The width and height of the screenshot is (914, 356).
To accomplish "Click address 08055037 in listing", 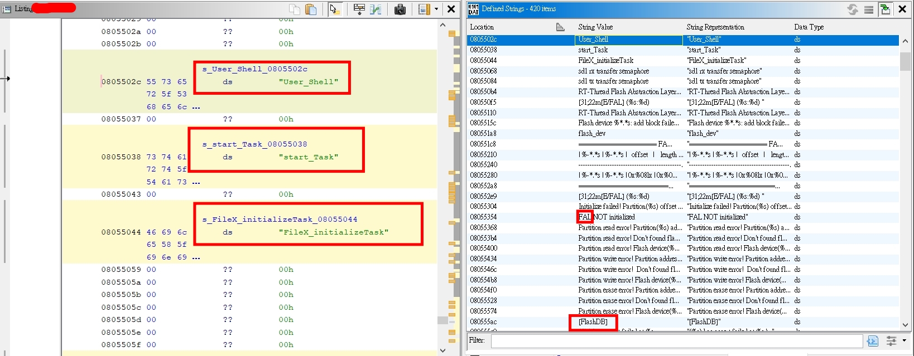I will coord(121,119).
